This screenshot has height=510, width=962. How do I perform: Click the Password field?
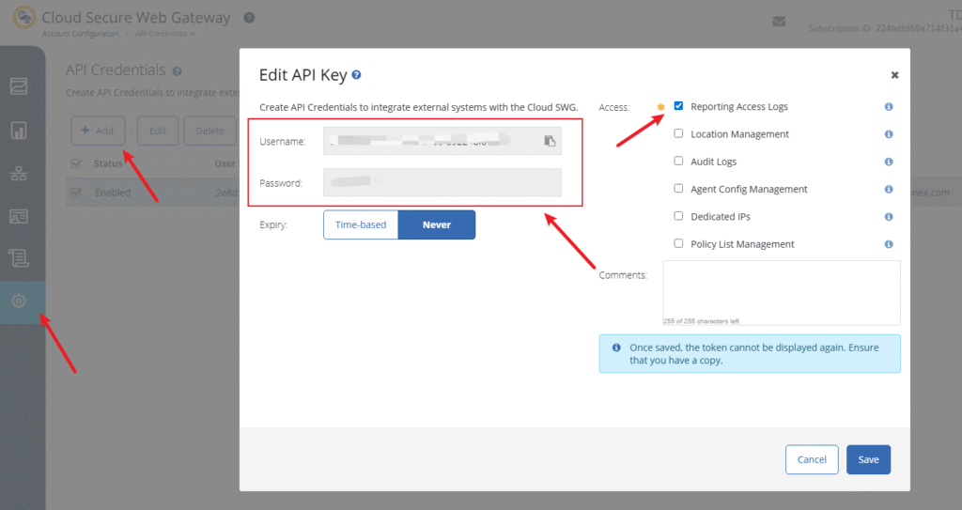(x=442, y=182)
